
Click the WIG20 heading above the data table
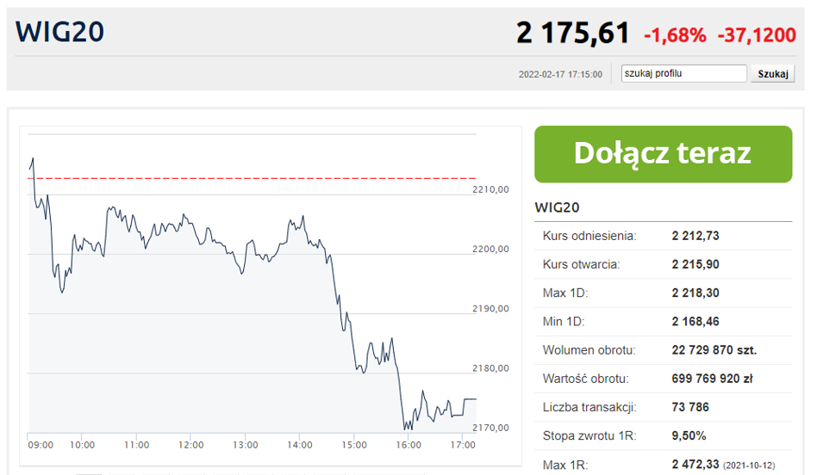pos(558,207)
